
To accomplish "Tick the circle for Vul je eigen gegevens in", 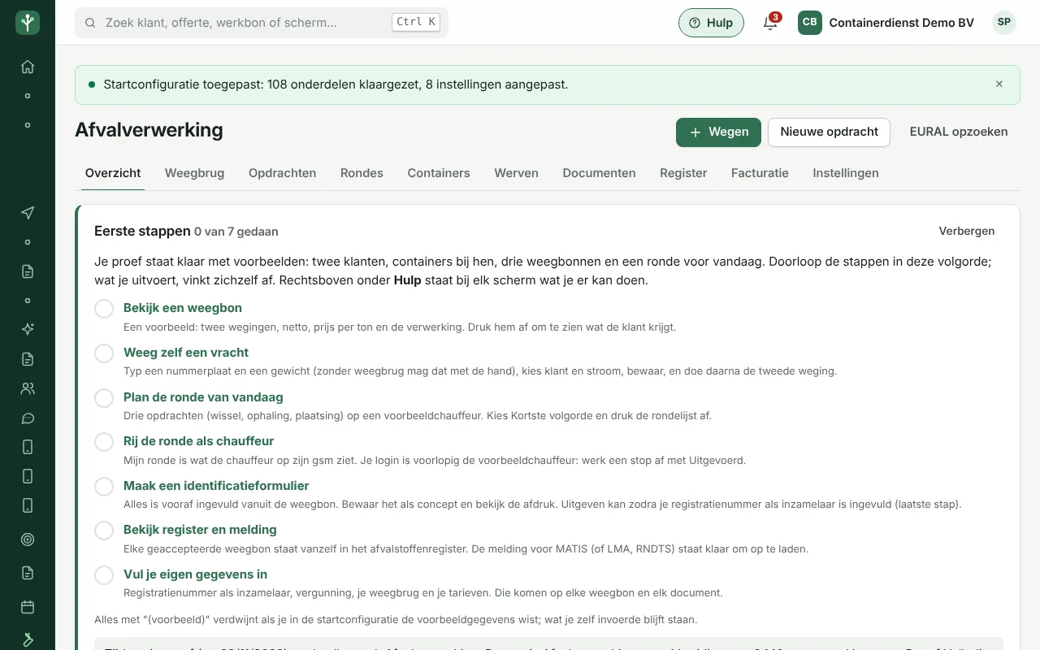I will (x=104, y=575).
